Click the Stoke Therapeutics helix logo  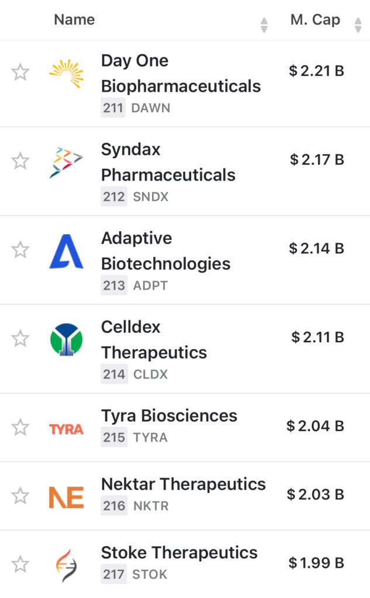pyautogui.click(x=66, y=565)
